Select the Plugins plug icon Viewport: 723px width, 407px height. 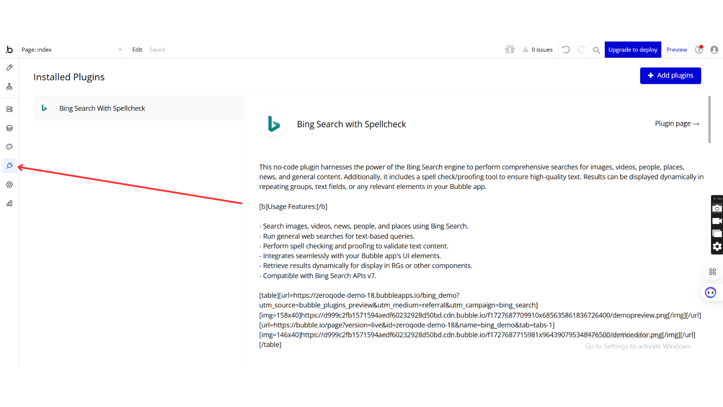(9, 166)
